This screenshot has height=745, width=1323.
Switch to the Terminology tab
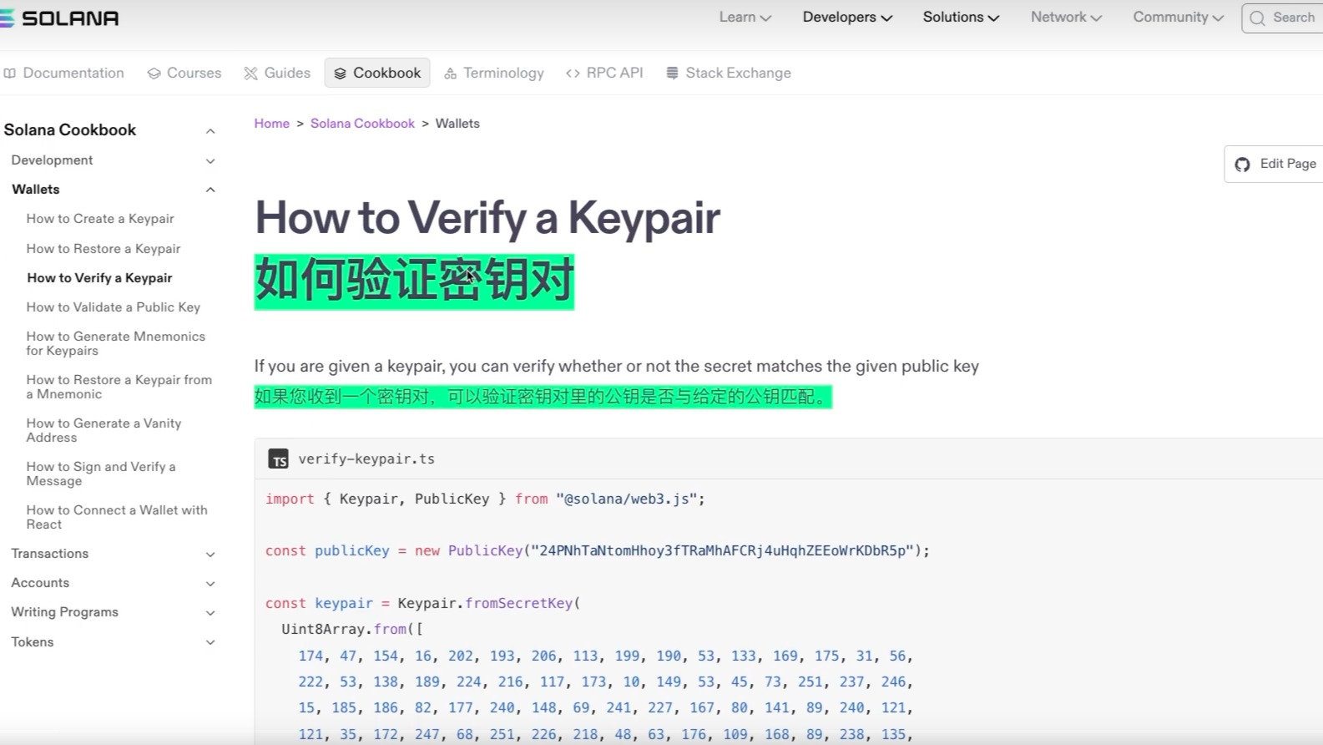(x=494, y=73)
